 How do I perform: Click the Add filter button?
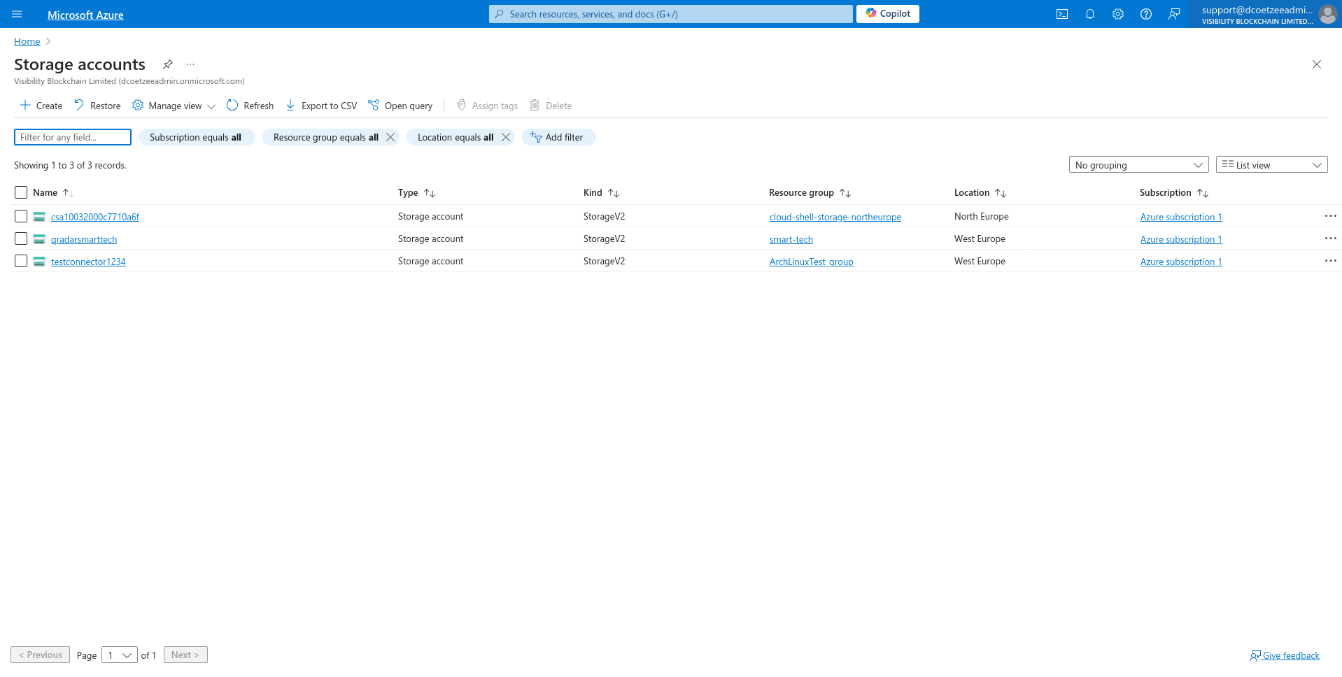(558, 137)
